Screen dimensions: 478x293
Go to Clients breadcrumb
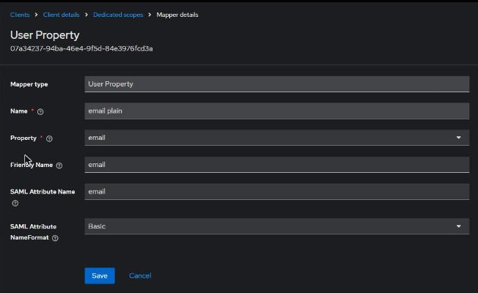click(x=20, y=15)
